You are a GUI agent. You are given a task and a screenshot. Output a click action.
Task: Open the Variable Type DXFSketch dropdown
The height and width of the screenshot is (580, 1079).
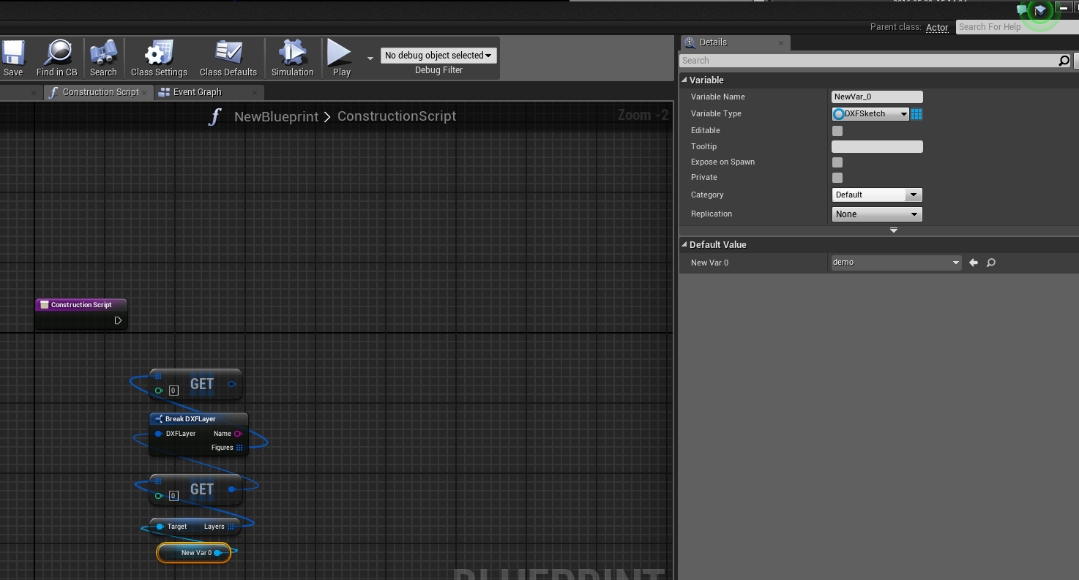point(870,113)
